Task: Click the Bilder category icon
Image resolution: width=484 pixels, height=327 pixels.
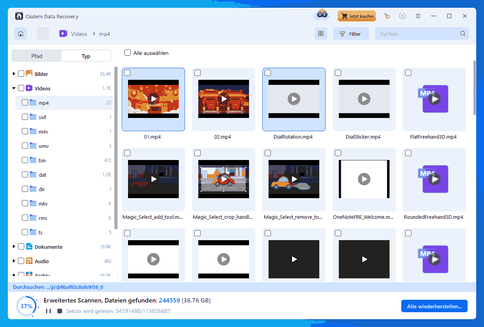Action: tap(29, 74)
